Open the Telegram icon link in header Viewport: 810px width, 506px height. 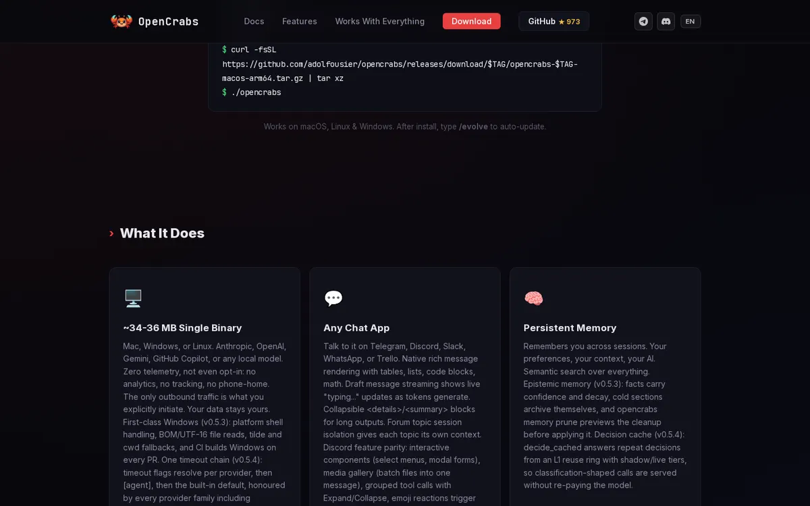tap(643, 22)
